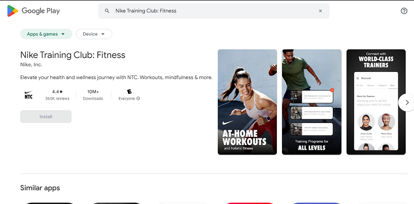Click the Install button
This screenshot has width=414, height=204.
46,117
